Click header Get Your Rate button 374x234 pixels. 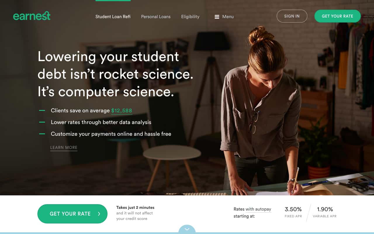tap(337, 16)
